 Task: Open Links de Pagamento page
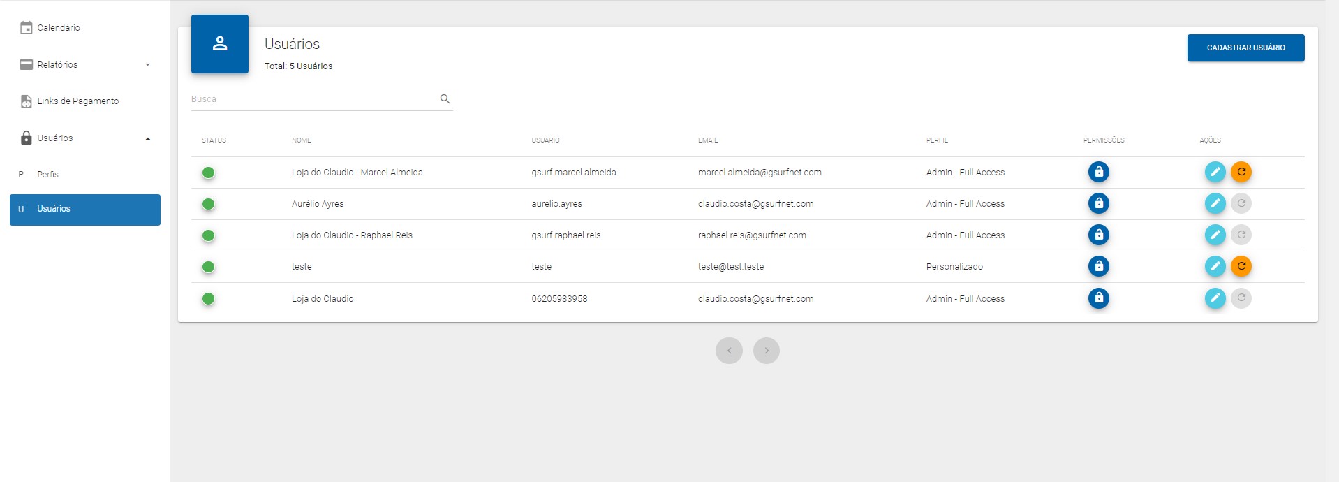click(77, 101)
